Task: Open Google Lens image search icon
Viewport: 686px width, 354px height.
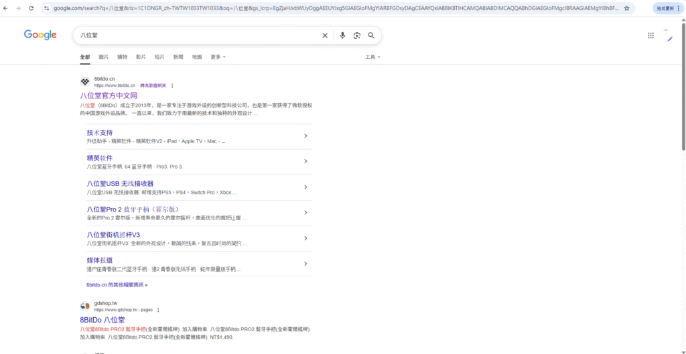Action: [356, 35]
